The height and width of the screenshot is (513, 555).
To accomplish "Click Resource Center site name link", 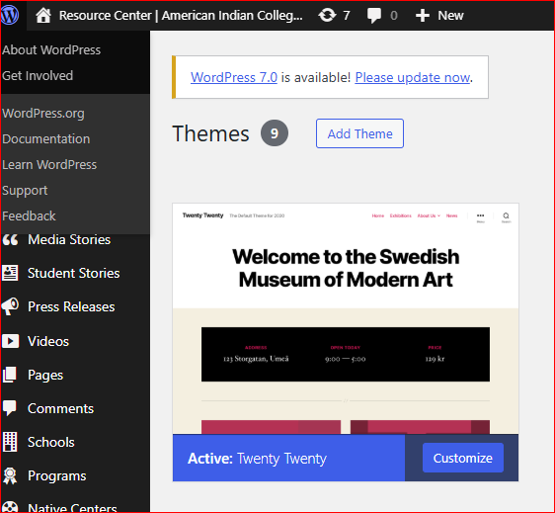I will 181,16.
